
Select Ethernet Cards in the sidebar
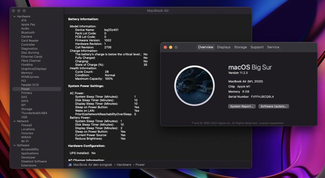pos(32,57)
